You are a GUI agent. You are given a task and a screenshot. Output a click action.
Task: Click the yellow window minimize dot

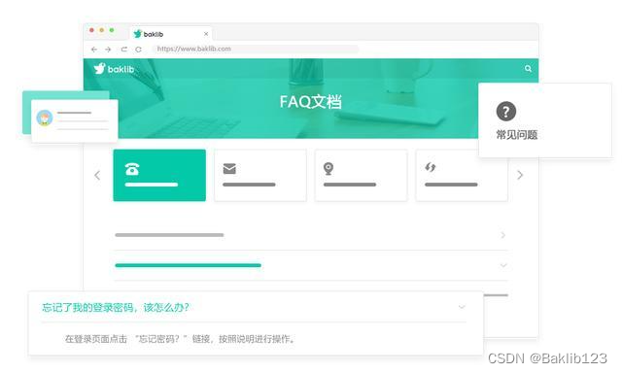tap(101, 30)
